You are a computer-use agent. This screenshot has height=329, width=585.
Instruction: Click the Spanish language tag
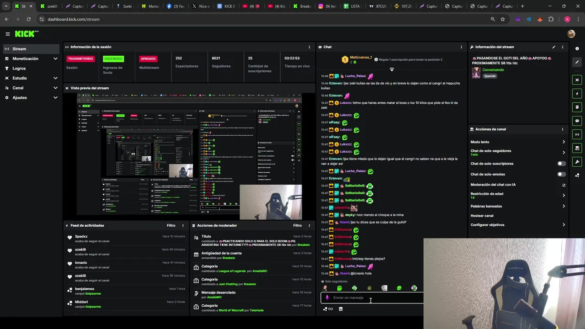pos(490,76)
